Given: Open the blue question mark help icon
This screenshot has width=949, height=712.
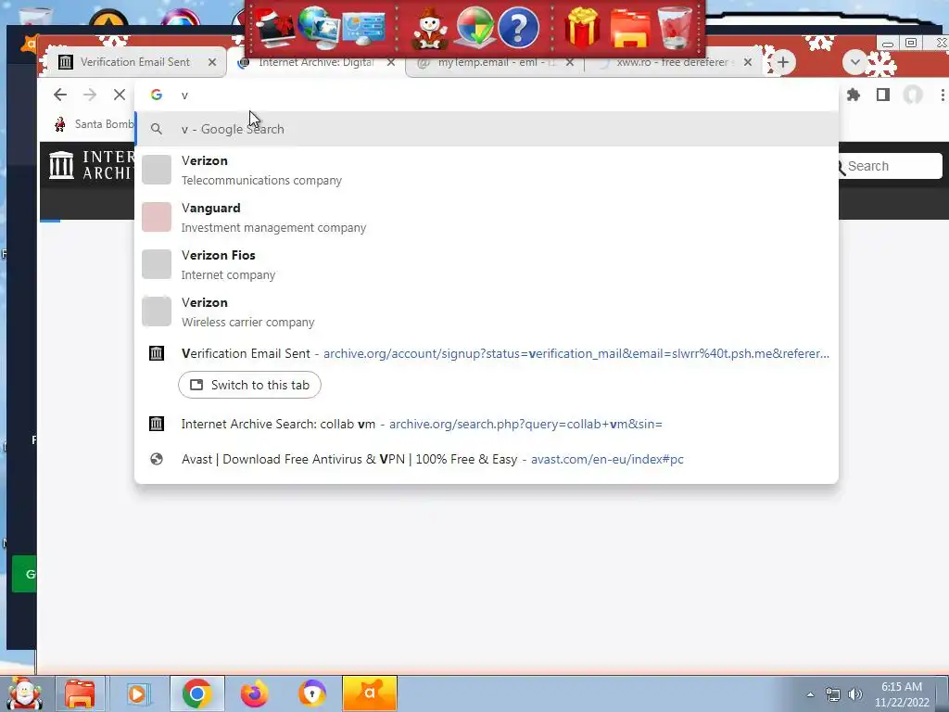Looking at the screenshot, I should (518, 28).
